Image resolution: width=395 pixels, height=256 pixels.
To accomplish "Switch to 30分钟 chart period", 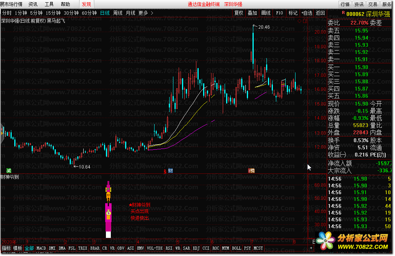I will (71, 13).
